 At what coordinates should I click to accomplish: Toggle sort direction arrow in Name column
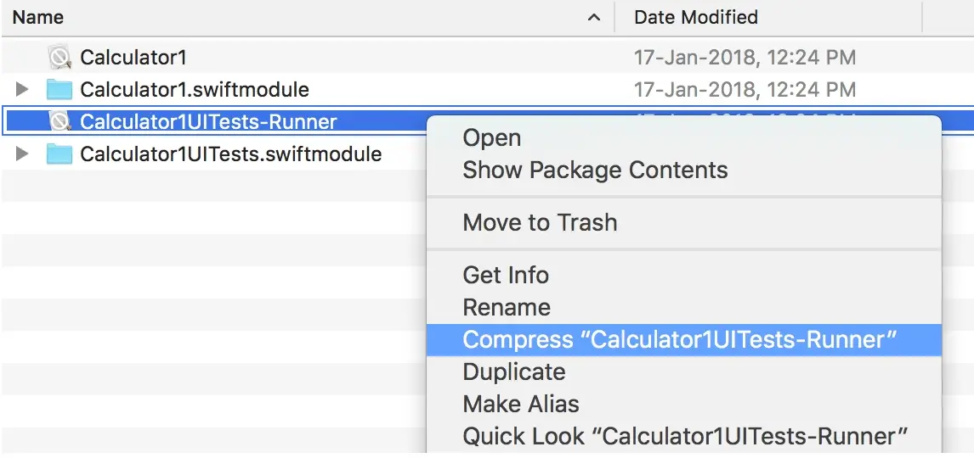coord(594,17)
